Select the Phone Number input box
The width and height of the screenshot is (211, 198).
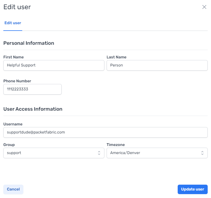[x=32, y=89]
